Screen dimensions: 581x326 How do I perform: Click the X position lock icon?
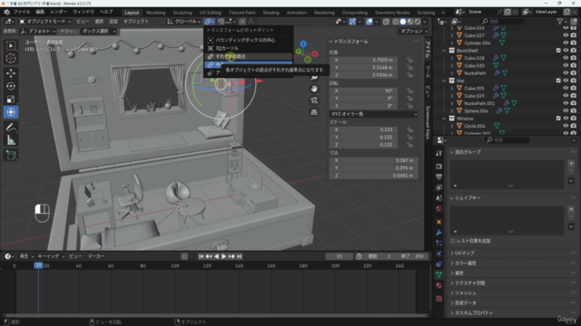(x=409, y=60)
